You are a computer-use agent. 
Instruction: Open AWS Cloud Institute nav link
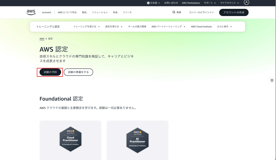201,27
